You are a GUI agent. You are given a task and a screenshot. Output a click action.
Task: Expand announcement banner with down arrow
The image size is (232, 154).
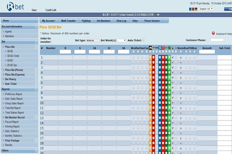coord(158,15)
